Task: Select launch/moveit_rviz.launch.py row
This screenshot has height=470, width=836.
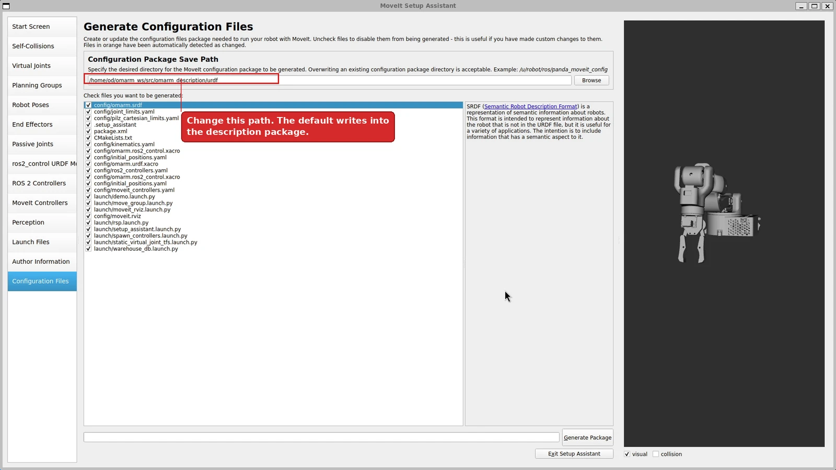Action: (273, 209)
